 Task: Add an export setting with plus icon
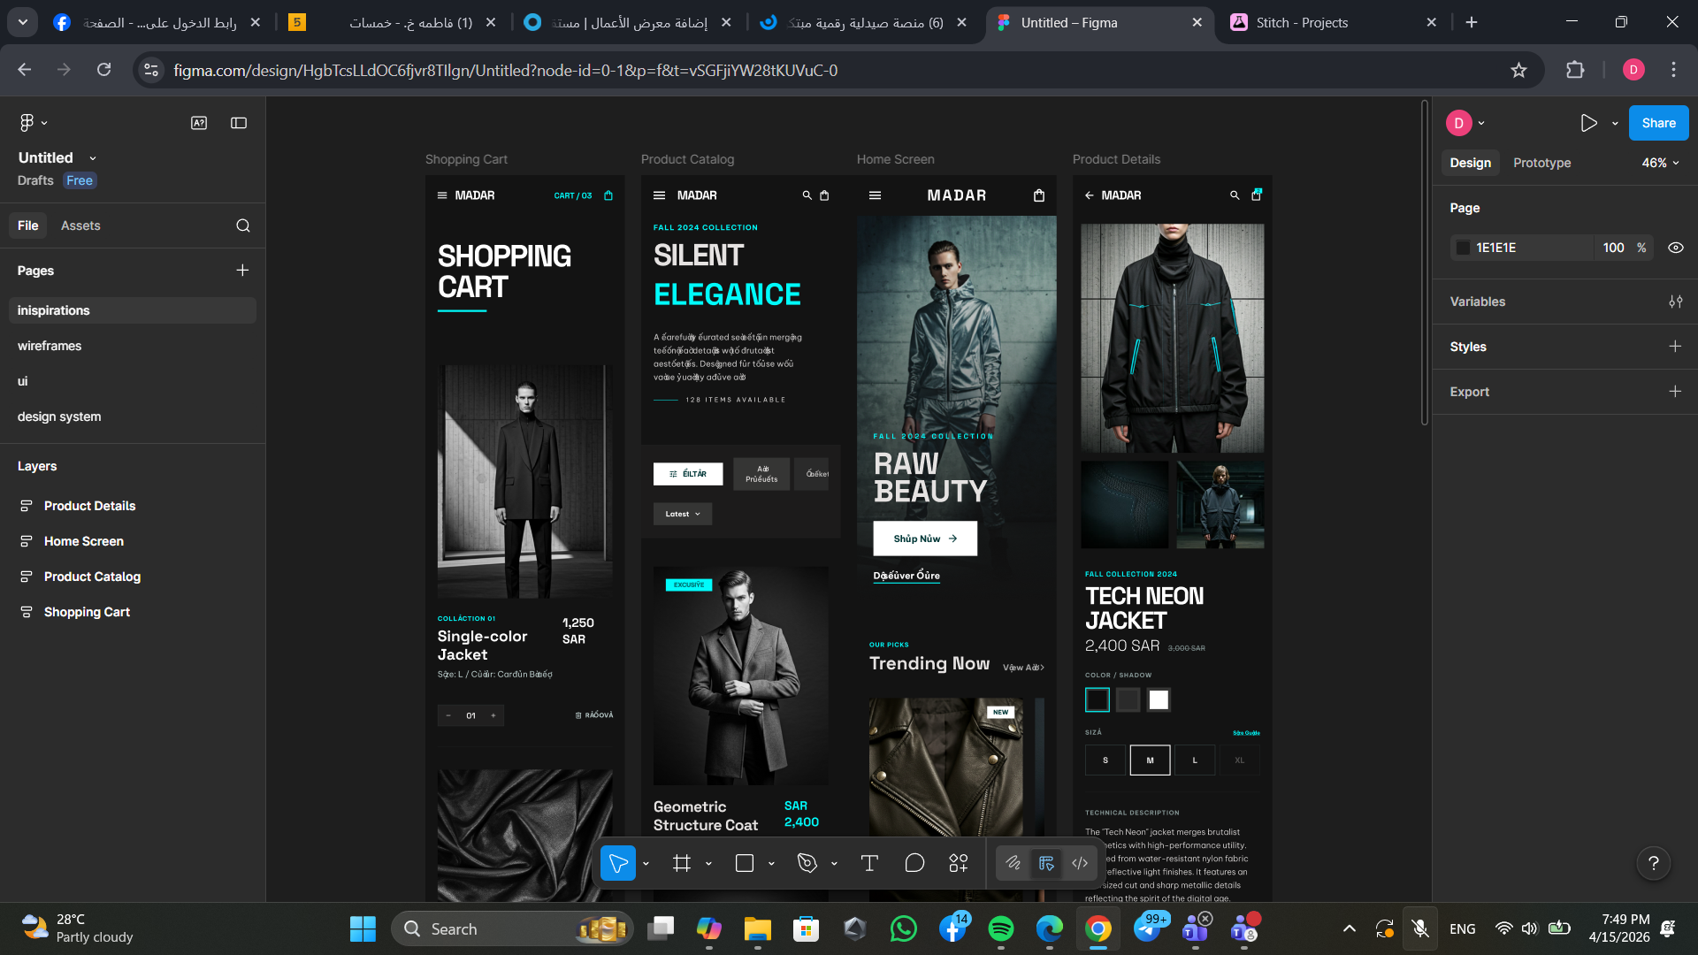(x=1675, y=392)
